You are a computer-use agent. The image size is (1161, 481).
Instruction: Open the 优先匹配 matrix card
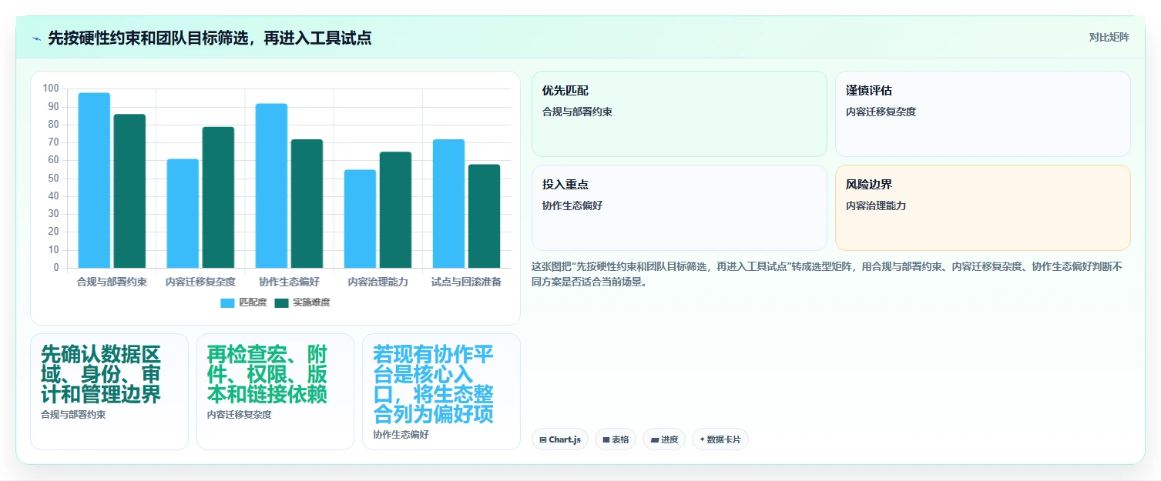point(679,114)
